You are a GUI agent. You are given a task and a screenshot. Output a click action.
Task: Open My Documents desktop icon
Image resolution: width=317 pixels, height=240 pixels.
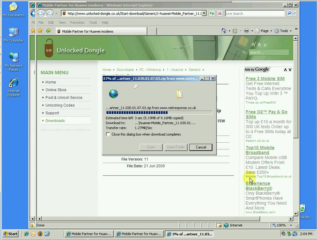pyautogui.click(x=13, y=9)
